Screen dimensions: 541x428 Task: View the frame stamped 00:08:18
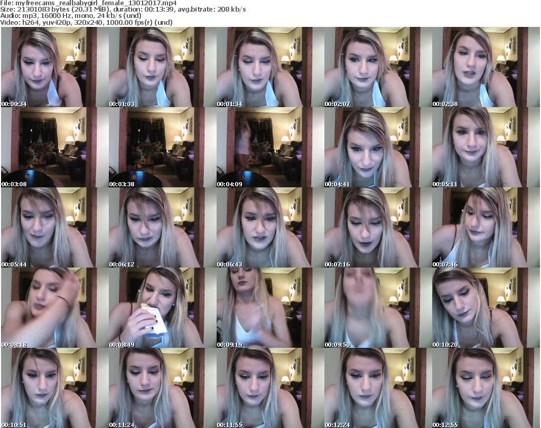pyautogui.click(x=54, y=308)
